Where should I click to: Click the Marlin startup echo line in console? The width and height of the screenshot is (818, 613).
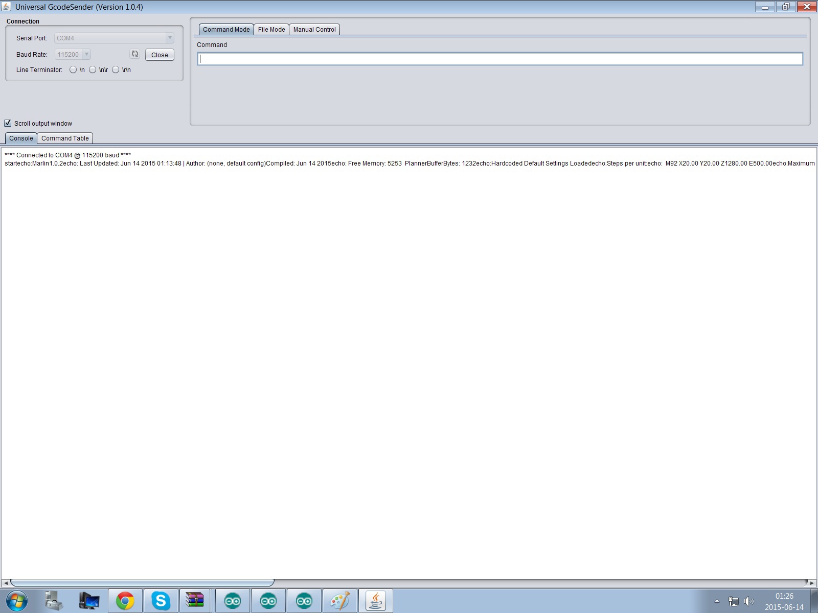pos(410,163)
